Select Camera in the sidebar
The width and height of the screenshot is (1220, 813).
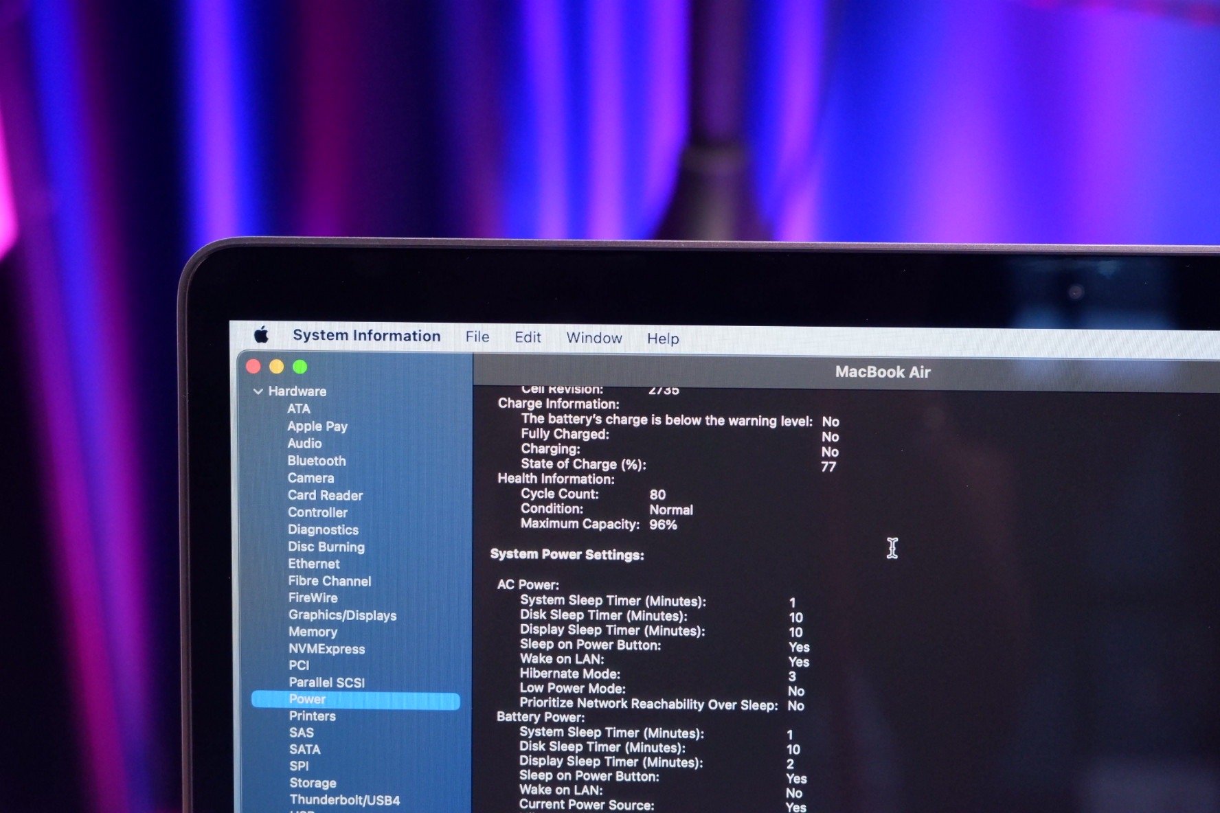[x=310, y=478]
